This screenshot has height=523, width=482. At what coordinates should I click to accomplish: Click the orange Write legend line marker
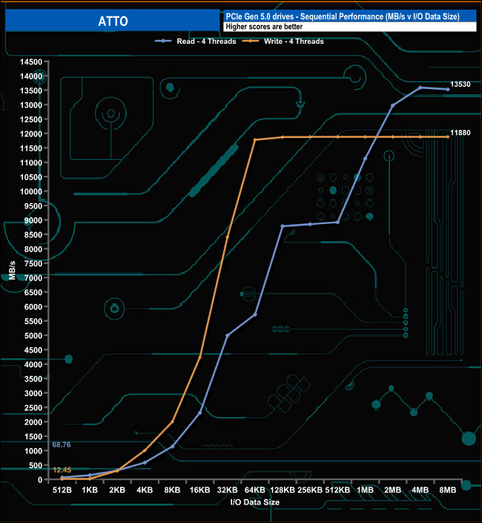pos(251,42)
